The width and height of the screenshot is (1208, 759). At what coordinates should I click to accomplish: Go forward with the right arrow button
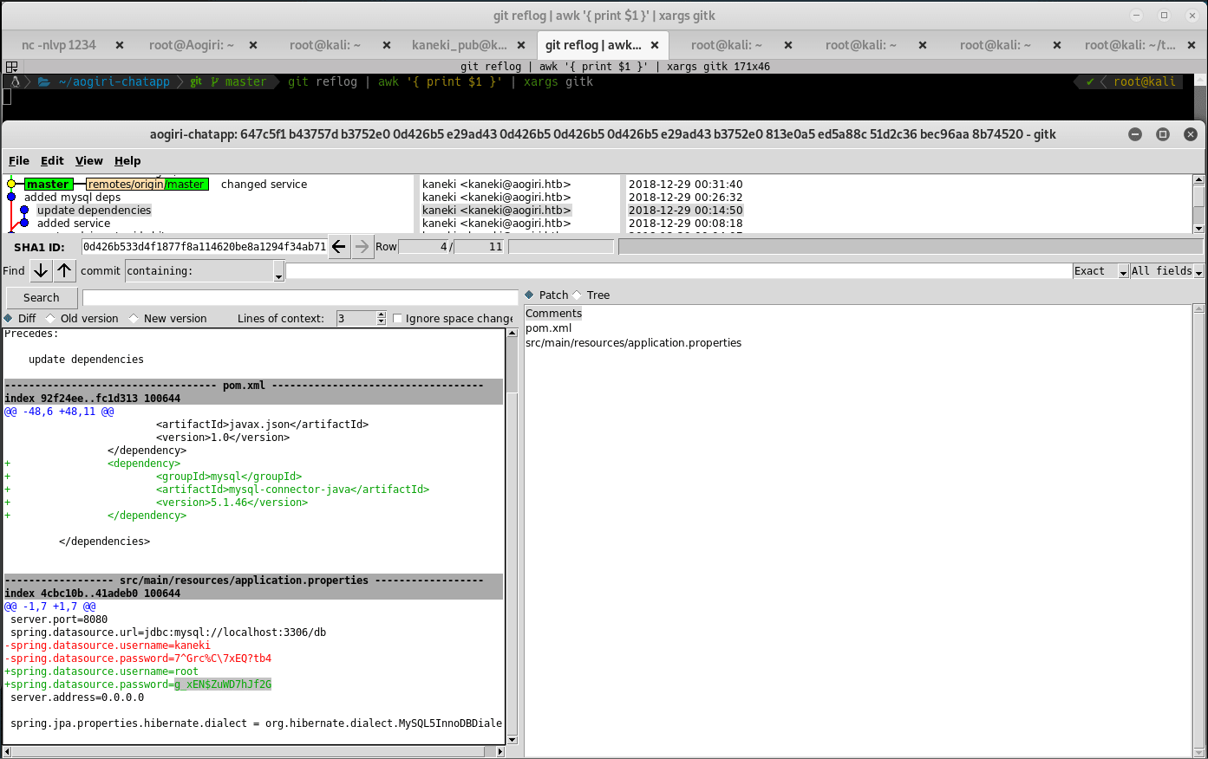362,246
